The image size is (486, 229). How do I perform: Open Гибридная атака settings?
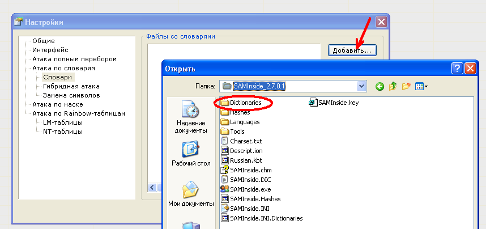click(x=71, y=86)
